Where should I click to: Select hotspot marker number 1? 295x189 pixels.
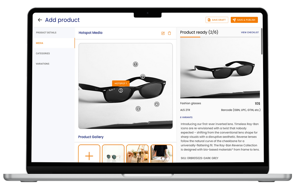coord(135,64)
